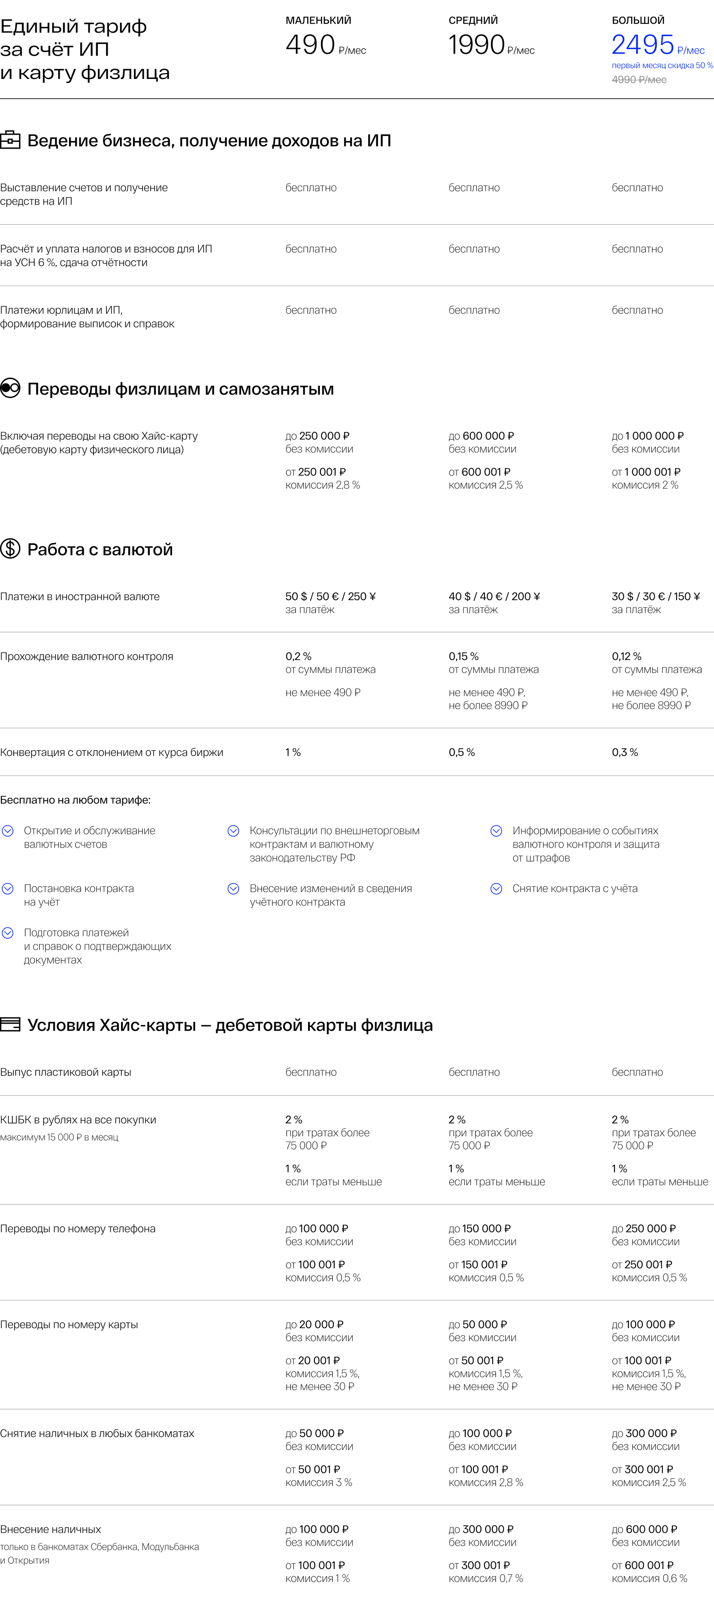714x1601 pixels.
Task: Click the Конвертация с отклонением от курса row
Action: pos(357,752)
